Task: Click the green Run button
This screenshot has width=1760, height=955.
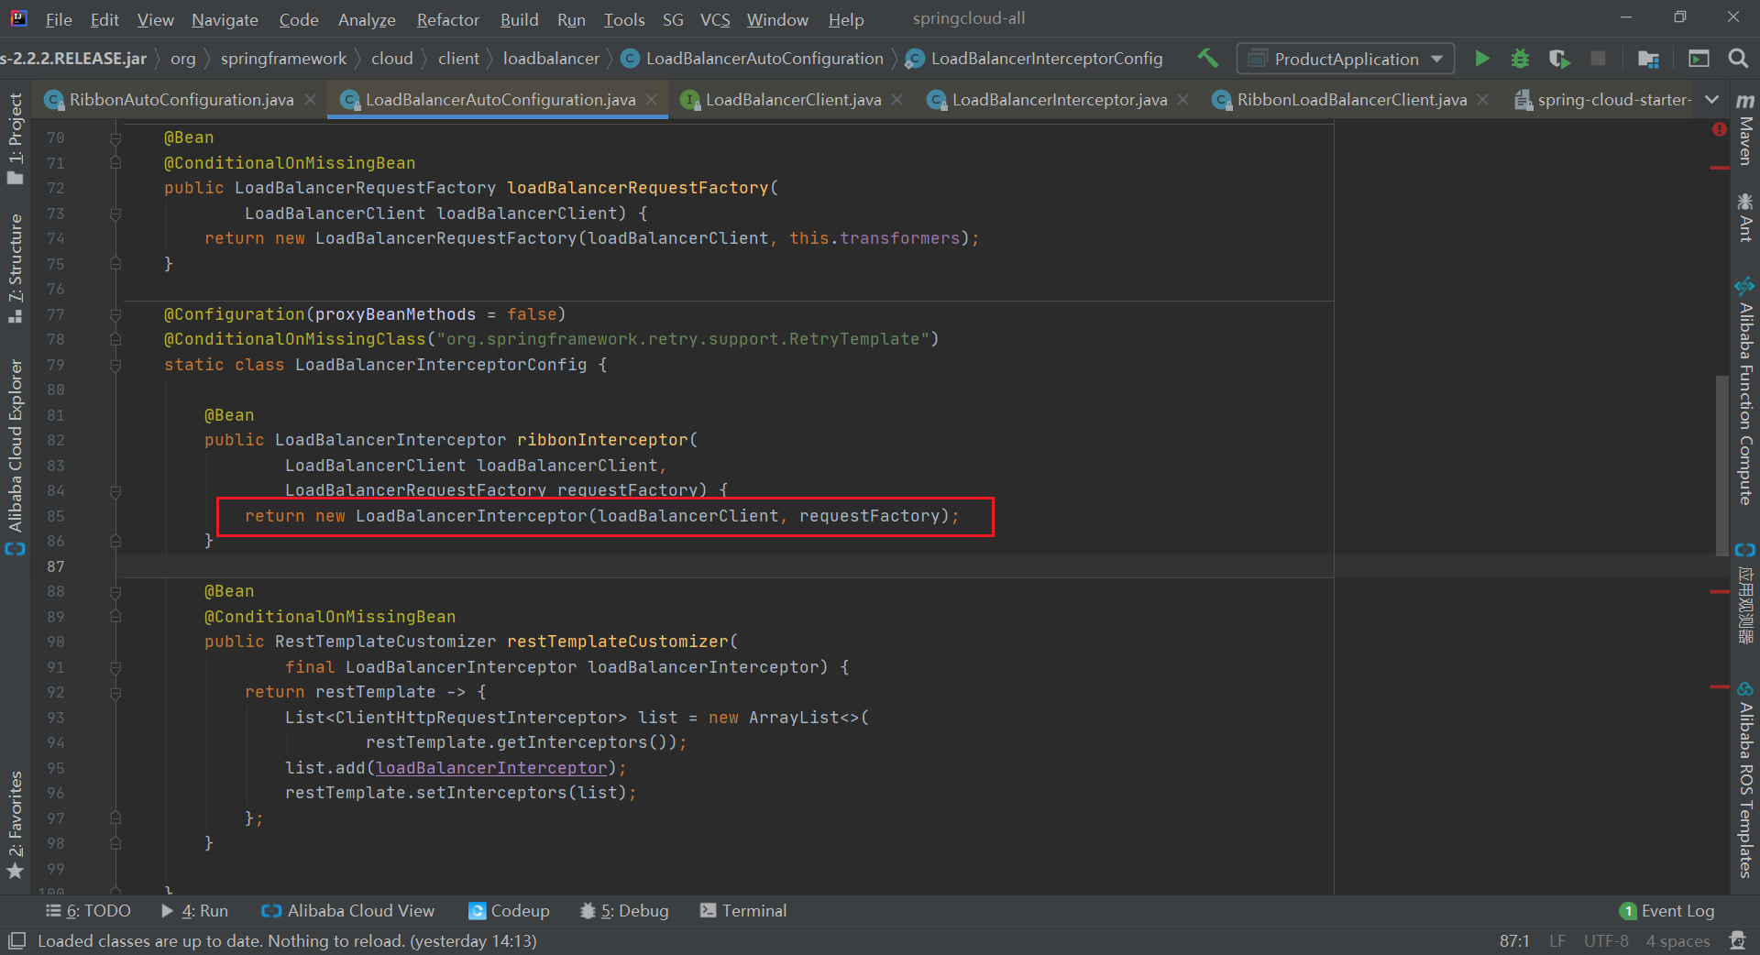Action: click(1481, 59)
